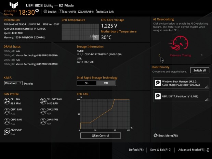Select the Extreme Tuning label
Screen dimensions: 212x159
click(x=181, y=55)
